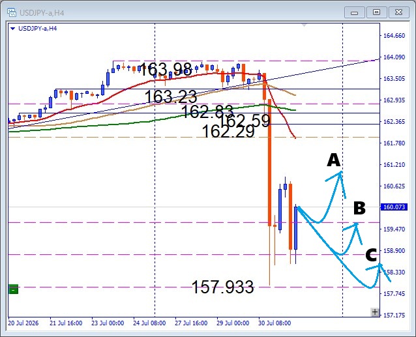
Task: Select the 157.933 price label
Action: 222,287
